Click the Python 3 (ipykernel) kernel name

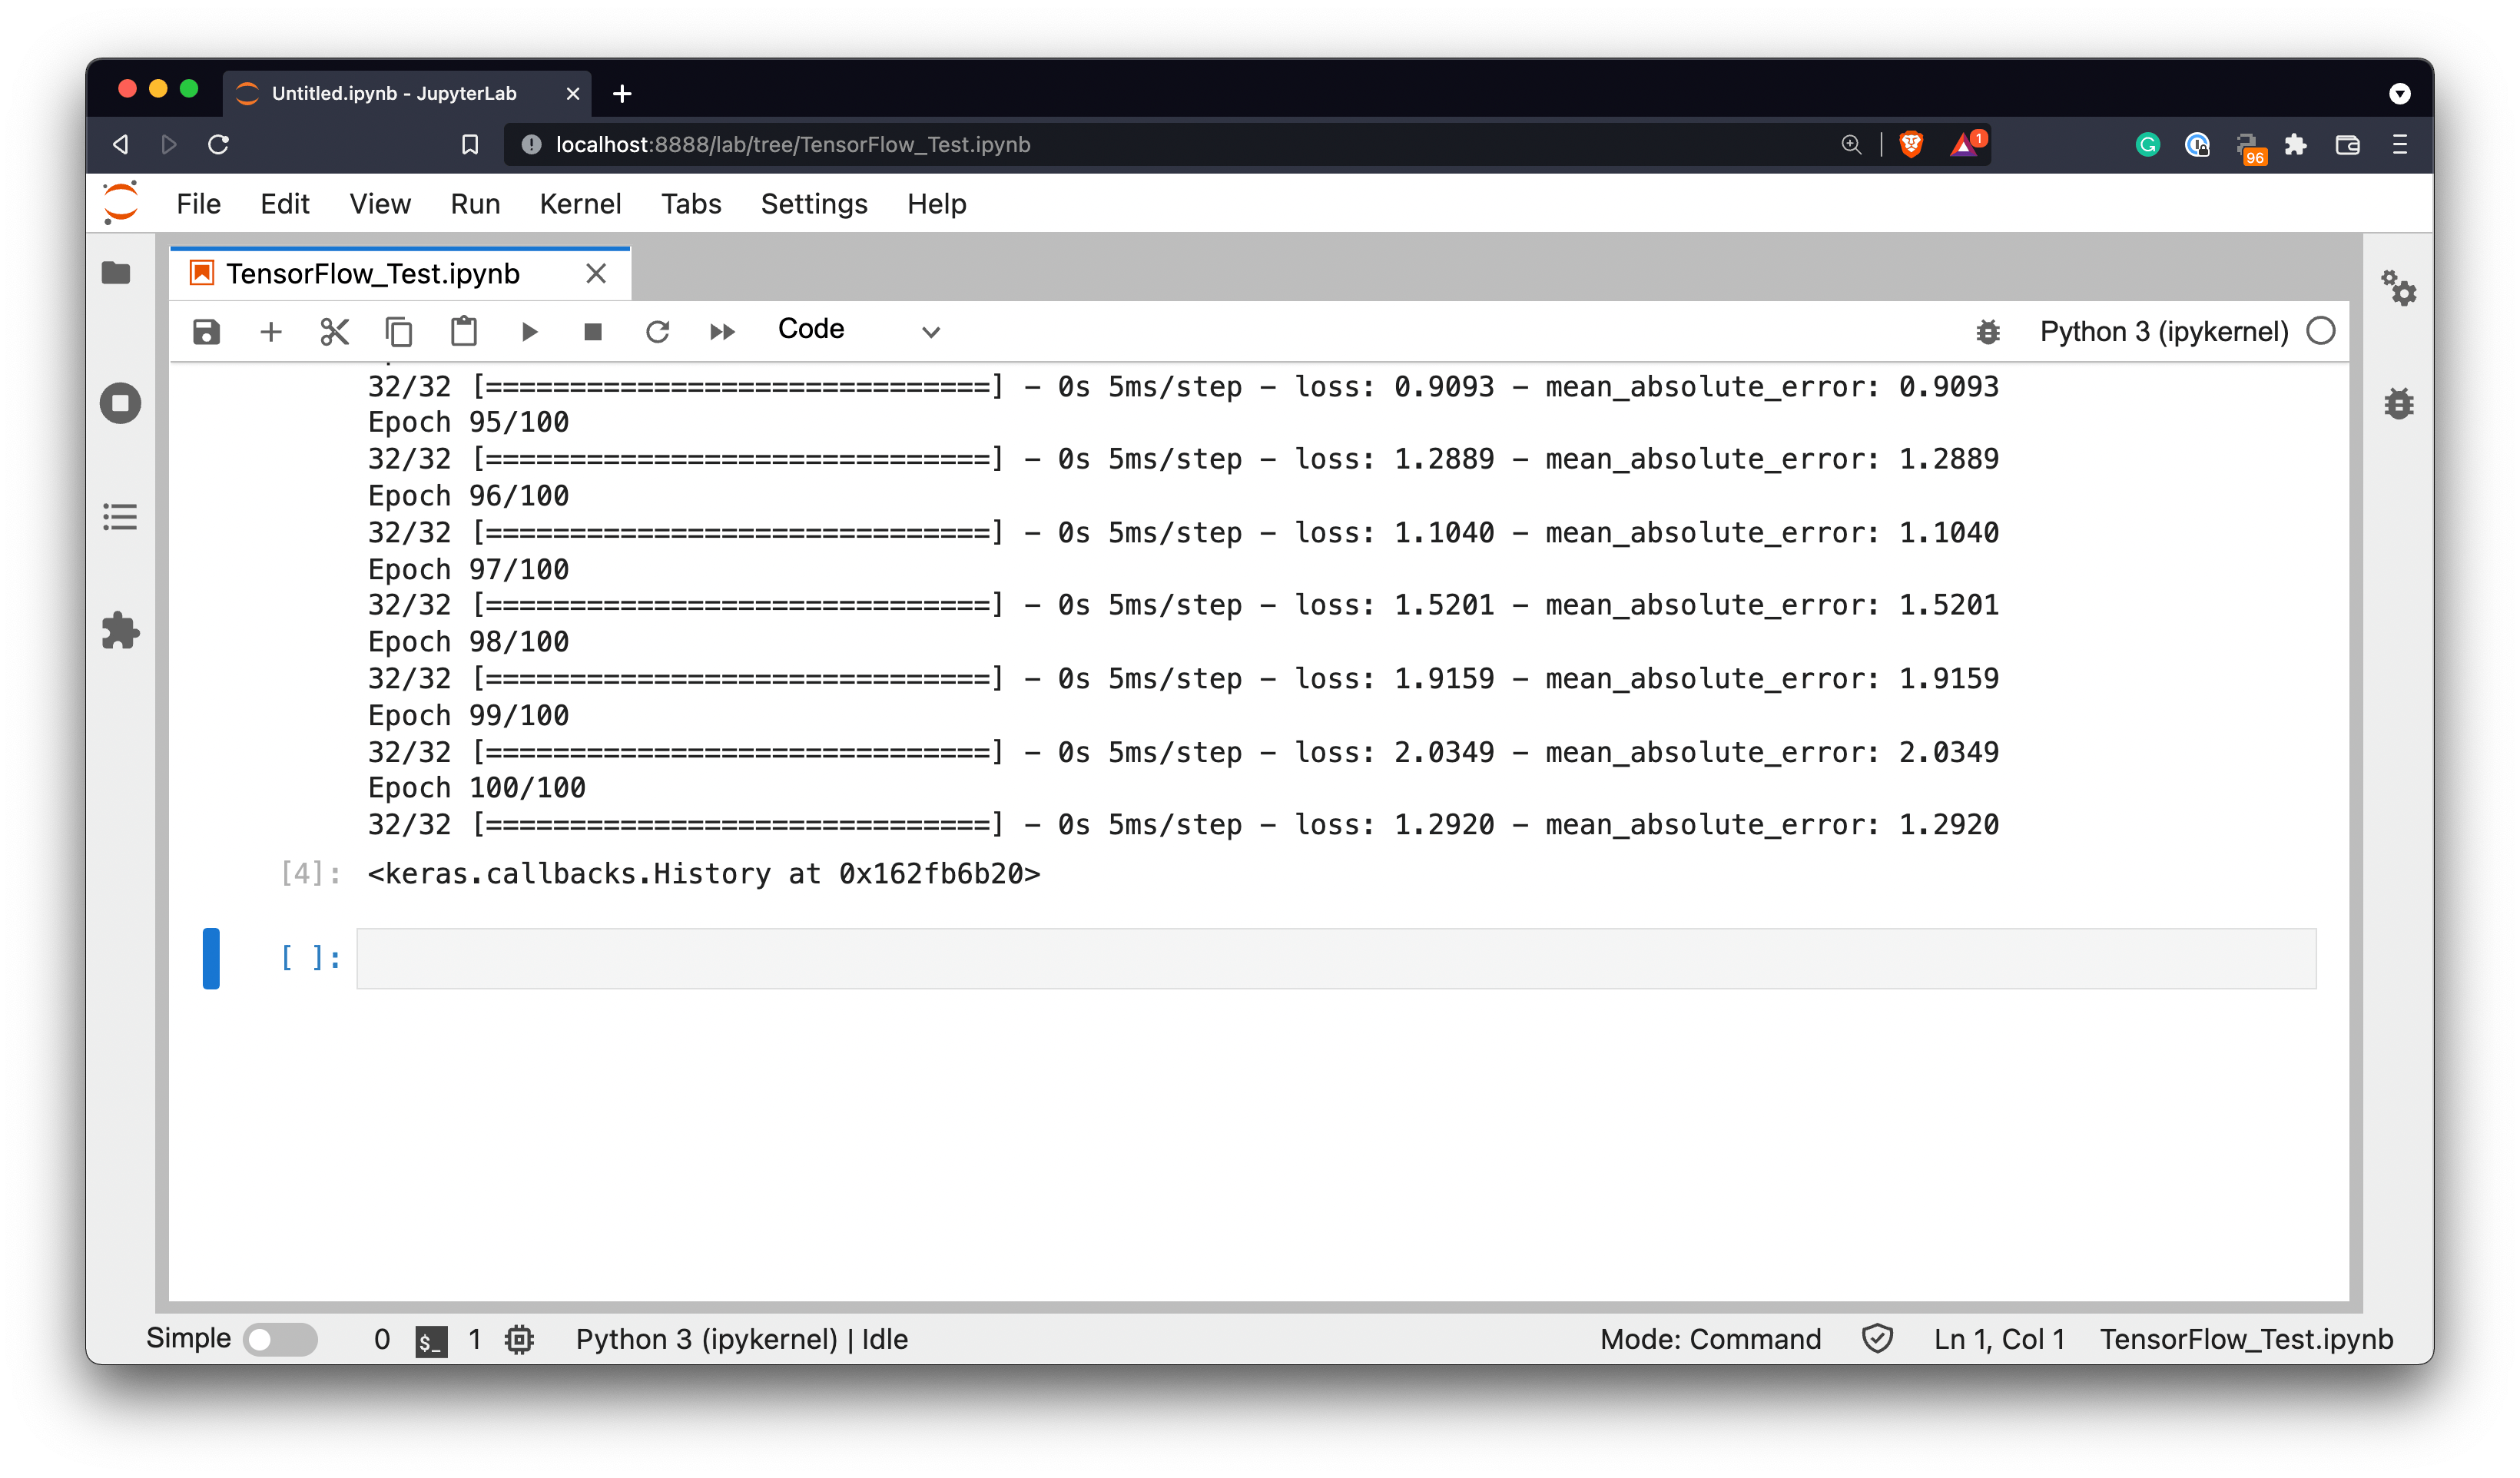(x=2163, y=331)
